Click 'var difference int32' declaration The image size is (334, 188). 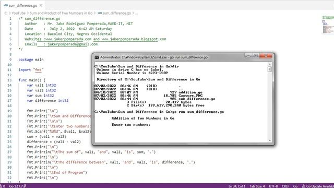coord(47,101)
